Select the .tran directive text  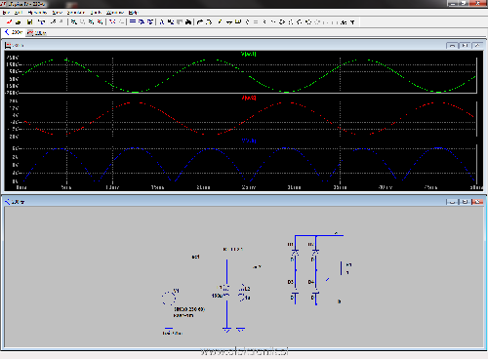[173, 333]
